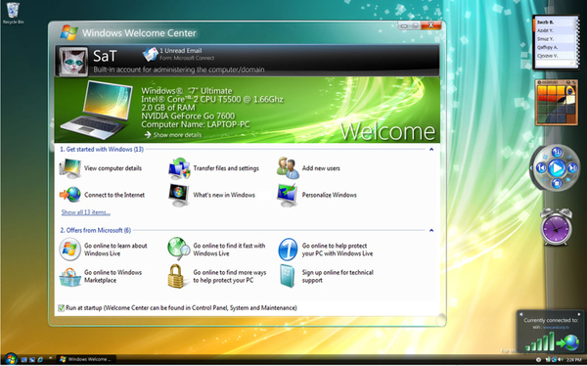Image resolution: width=587 pixels, height=366 pixels.
Task: Open View computer details icon
Action: (x=70, y=168)
